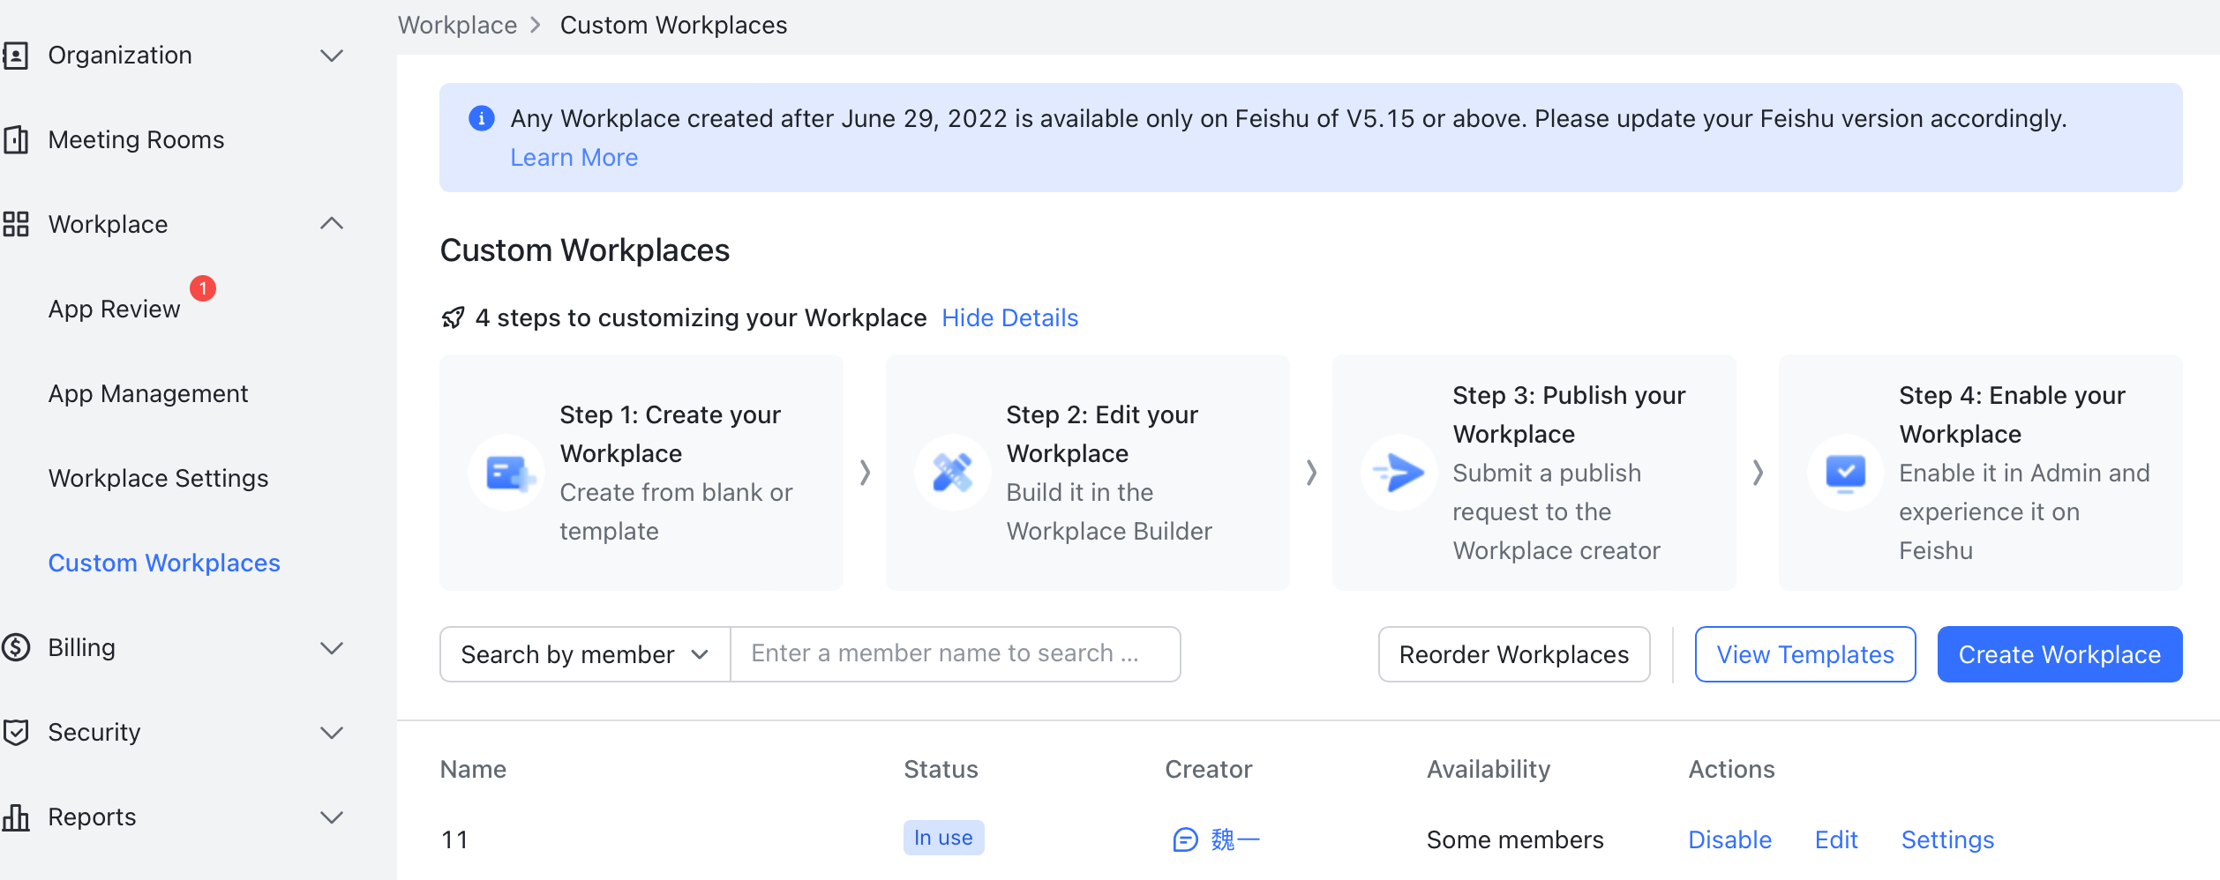Hide the 4-step details
Image resolution: width=2220 pixels, height=880 pixels.
pyautogui.click(x=1010, y=317)
